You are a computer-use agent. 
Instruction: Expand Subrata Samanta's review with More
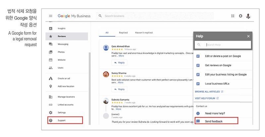click(x=118, y=109)
